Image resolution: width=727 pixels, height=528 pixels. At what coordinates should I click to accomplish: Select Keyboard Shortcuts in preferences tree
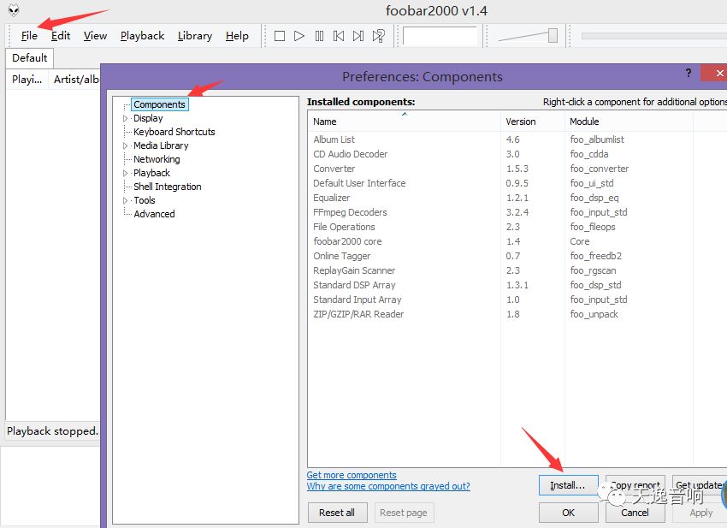[174, 132]
